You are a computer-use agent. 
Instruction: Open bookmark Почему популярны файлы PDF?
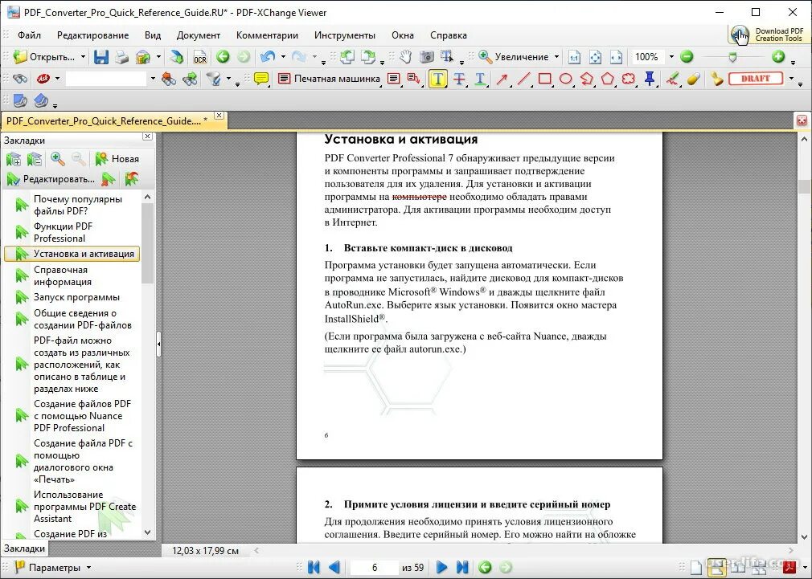coord(78,205)
